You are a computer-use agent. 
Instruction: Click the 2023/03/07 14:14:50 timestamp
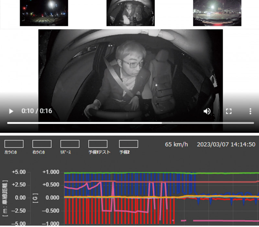[226, 144]
